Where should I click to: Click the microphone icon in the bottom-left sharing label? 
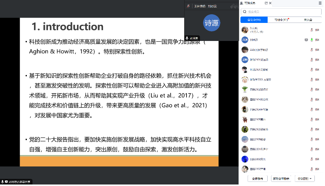coord(3,182)
